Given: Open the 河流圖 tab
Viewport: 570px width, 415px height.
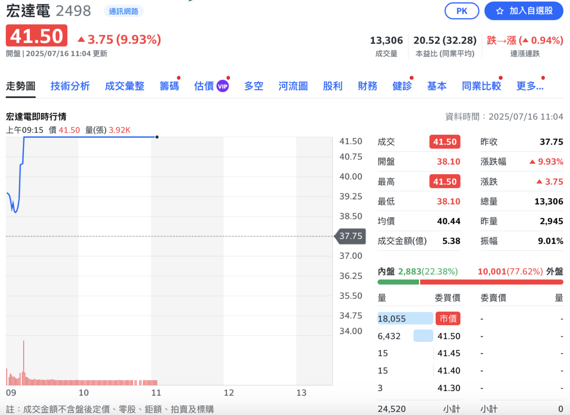Looking at the screenshot, I should [293, 86].
